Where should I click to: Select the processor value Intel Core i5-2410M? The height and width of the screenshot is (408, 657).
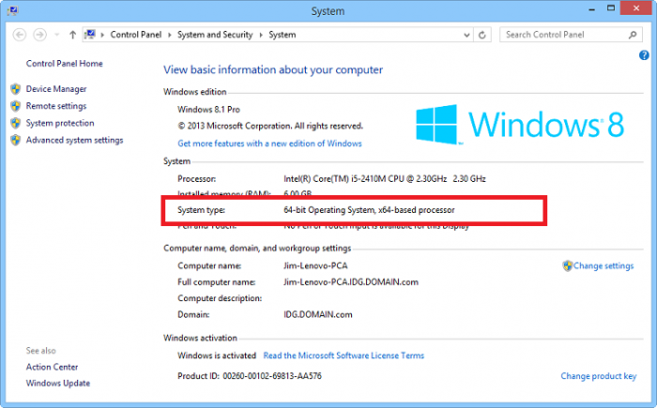[384, 179]
